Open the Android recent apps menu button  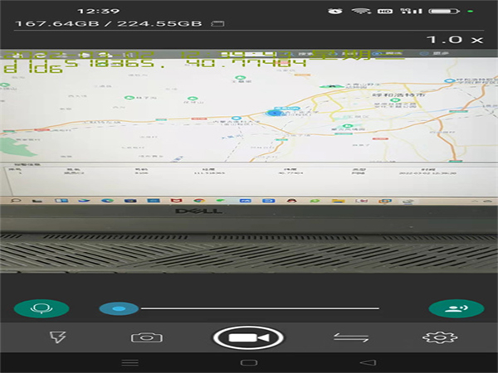point(130,363)
